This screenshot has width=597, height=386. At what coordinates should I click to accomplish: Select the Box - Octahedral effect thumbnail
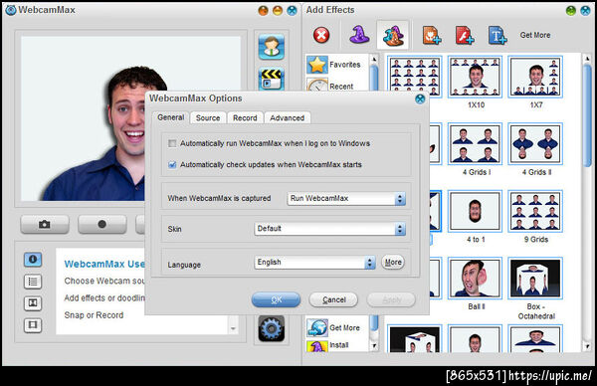coord(535,279)
